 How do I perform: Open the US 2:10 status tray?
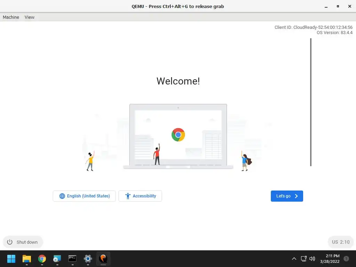pos(341,242)
